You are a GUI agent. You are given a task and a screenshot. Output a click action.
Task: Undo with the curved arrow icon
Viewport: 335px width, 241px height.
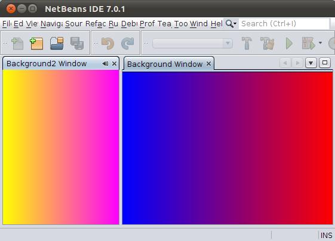click(108, 44)
